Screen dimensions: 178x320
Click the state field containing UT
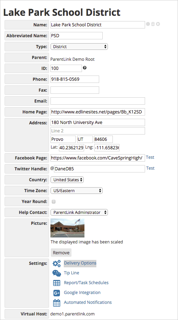[x=85, y=139]
